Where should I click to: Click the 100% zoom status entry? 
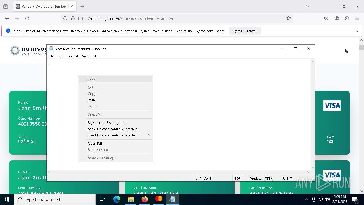click(x=239, y=179)
